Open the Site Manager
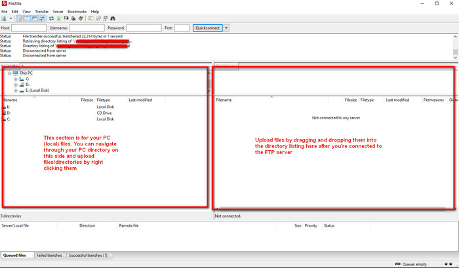Screen dimensions: 459x268 (x=4, y=18)
